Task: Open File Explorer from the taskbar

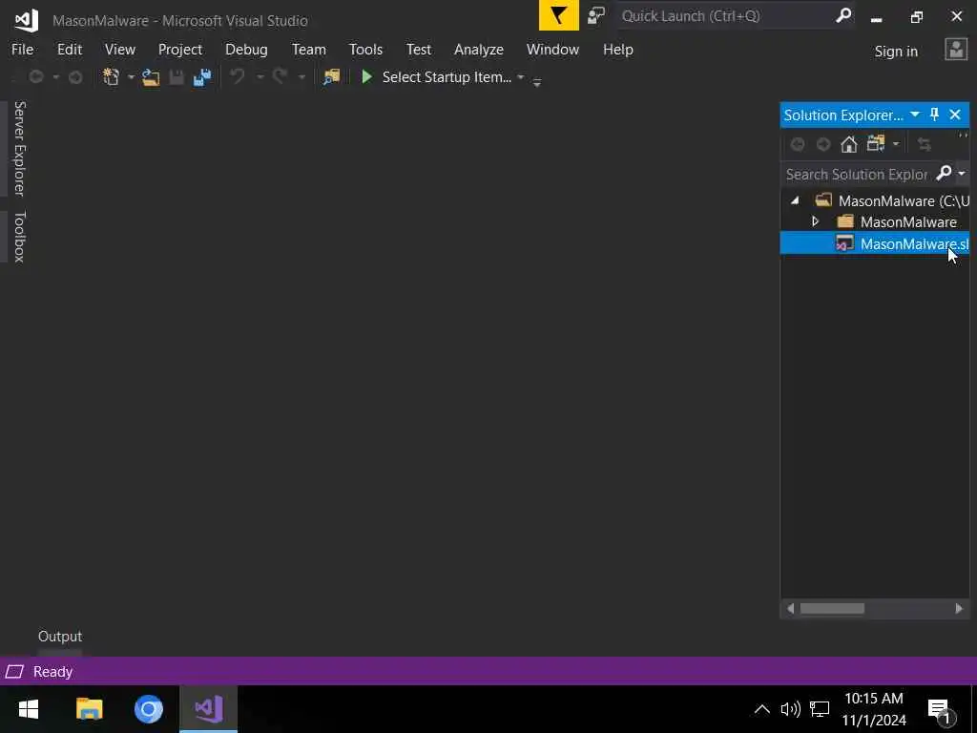Action: [x=89, y=709]
